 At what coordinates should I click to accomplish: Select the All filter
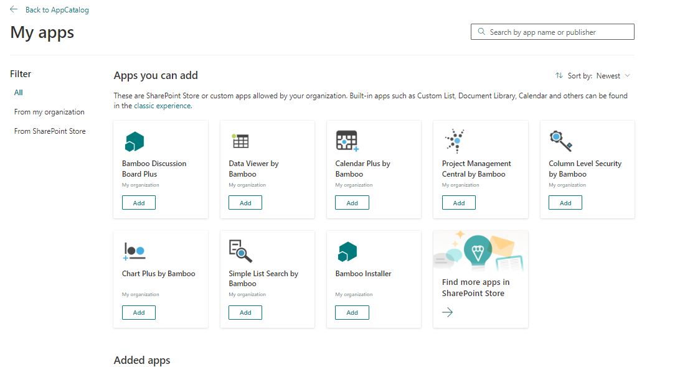[x=18, y=92]
